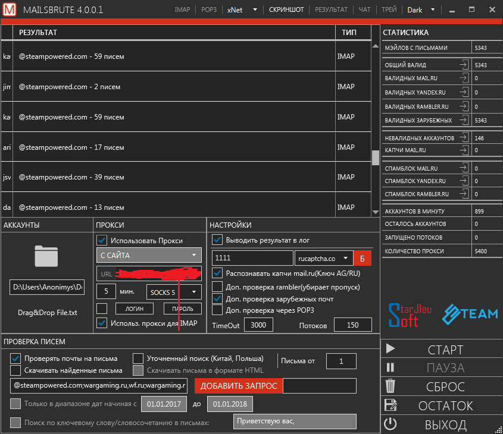Click the power icon next to ВЫХОД
This screenshot has width=503, height=434.
coord(390,424)
